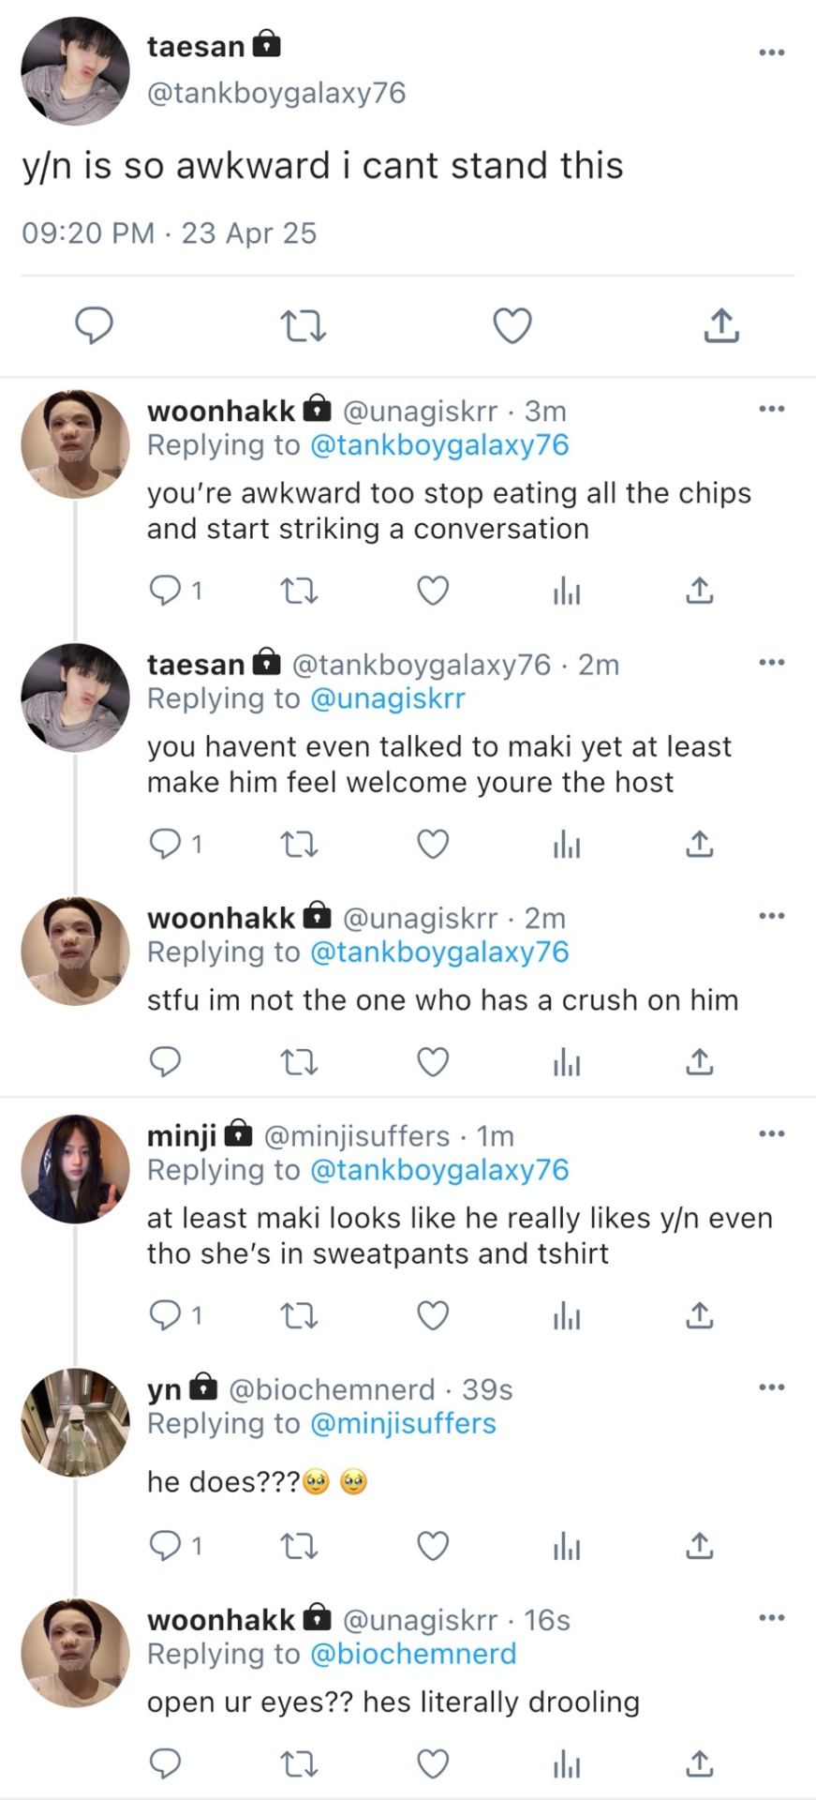The width and height of the screenshot is (816, 1800).
Task: View analytics on woonhakk's chips reply
Action: 567,591
